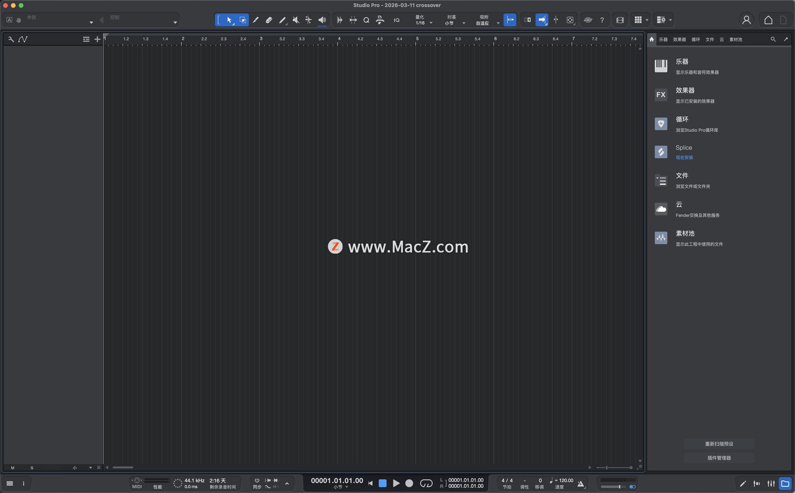Click the add track plus icon

click(x=97, y=39)
